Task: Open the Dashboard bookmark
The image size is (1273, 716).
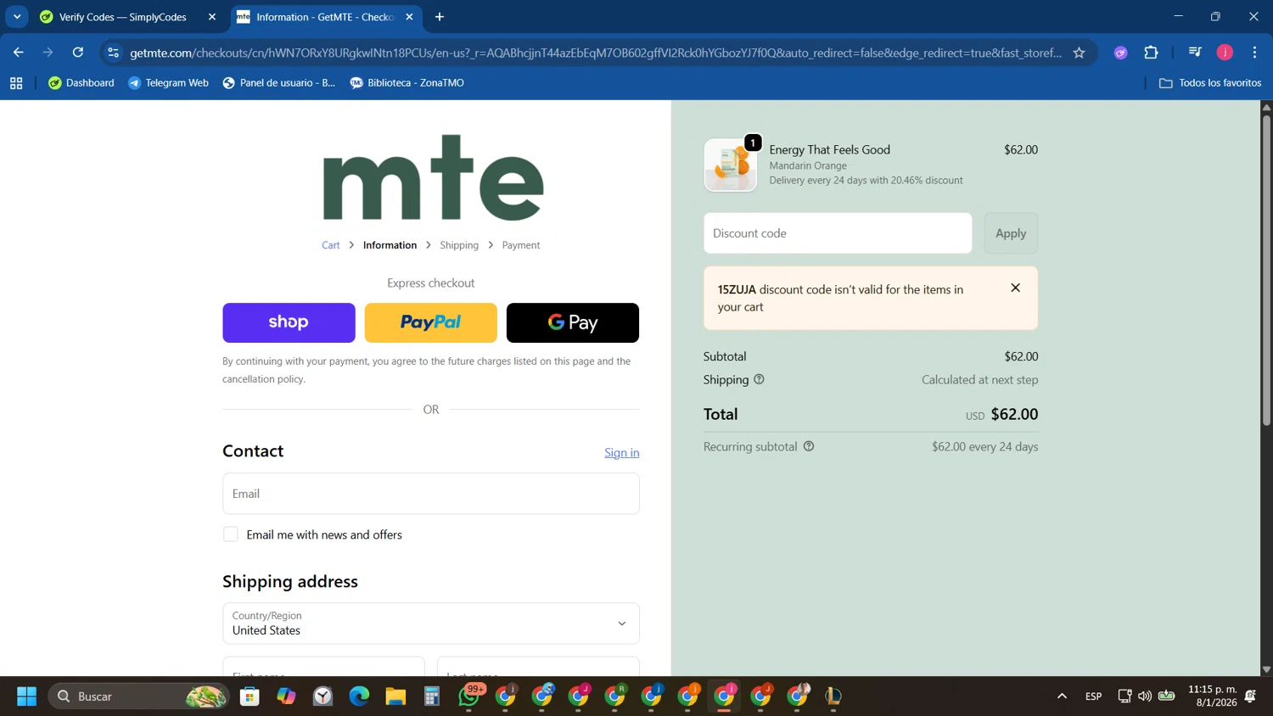Action: tap(81, 83)
